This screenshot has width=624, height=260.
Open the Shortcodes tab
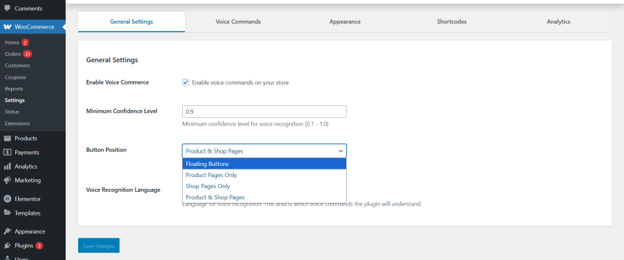(452, 22)
